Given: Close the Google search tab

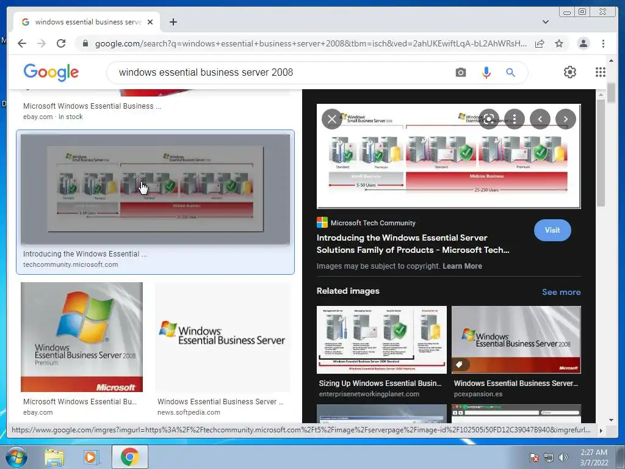Looking at the screenshot, I should 150,22.
